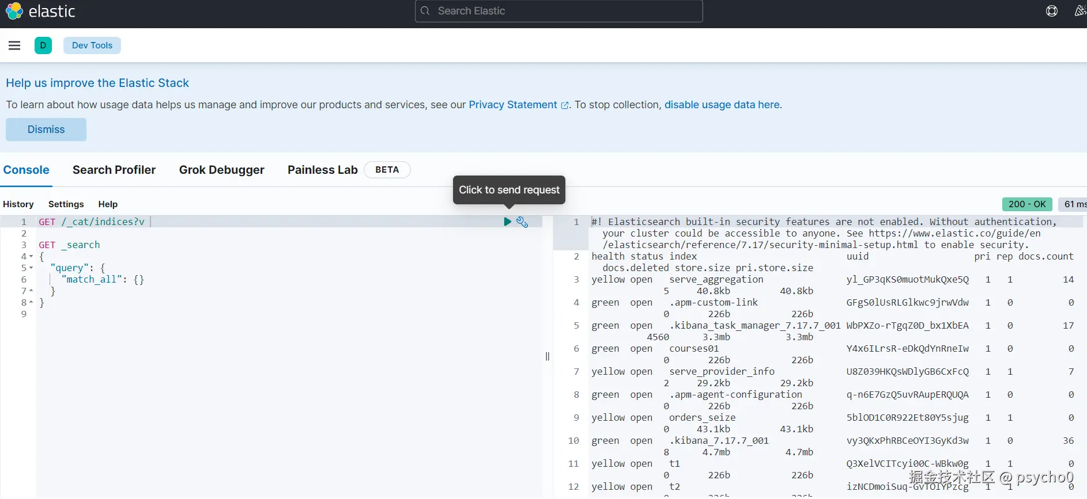Click the Dismiss button

click(x=46, y=129)
